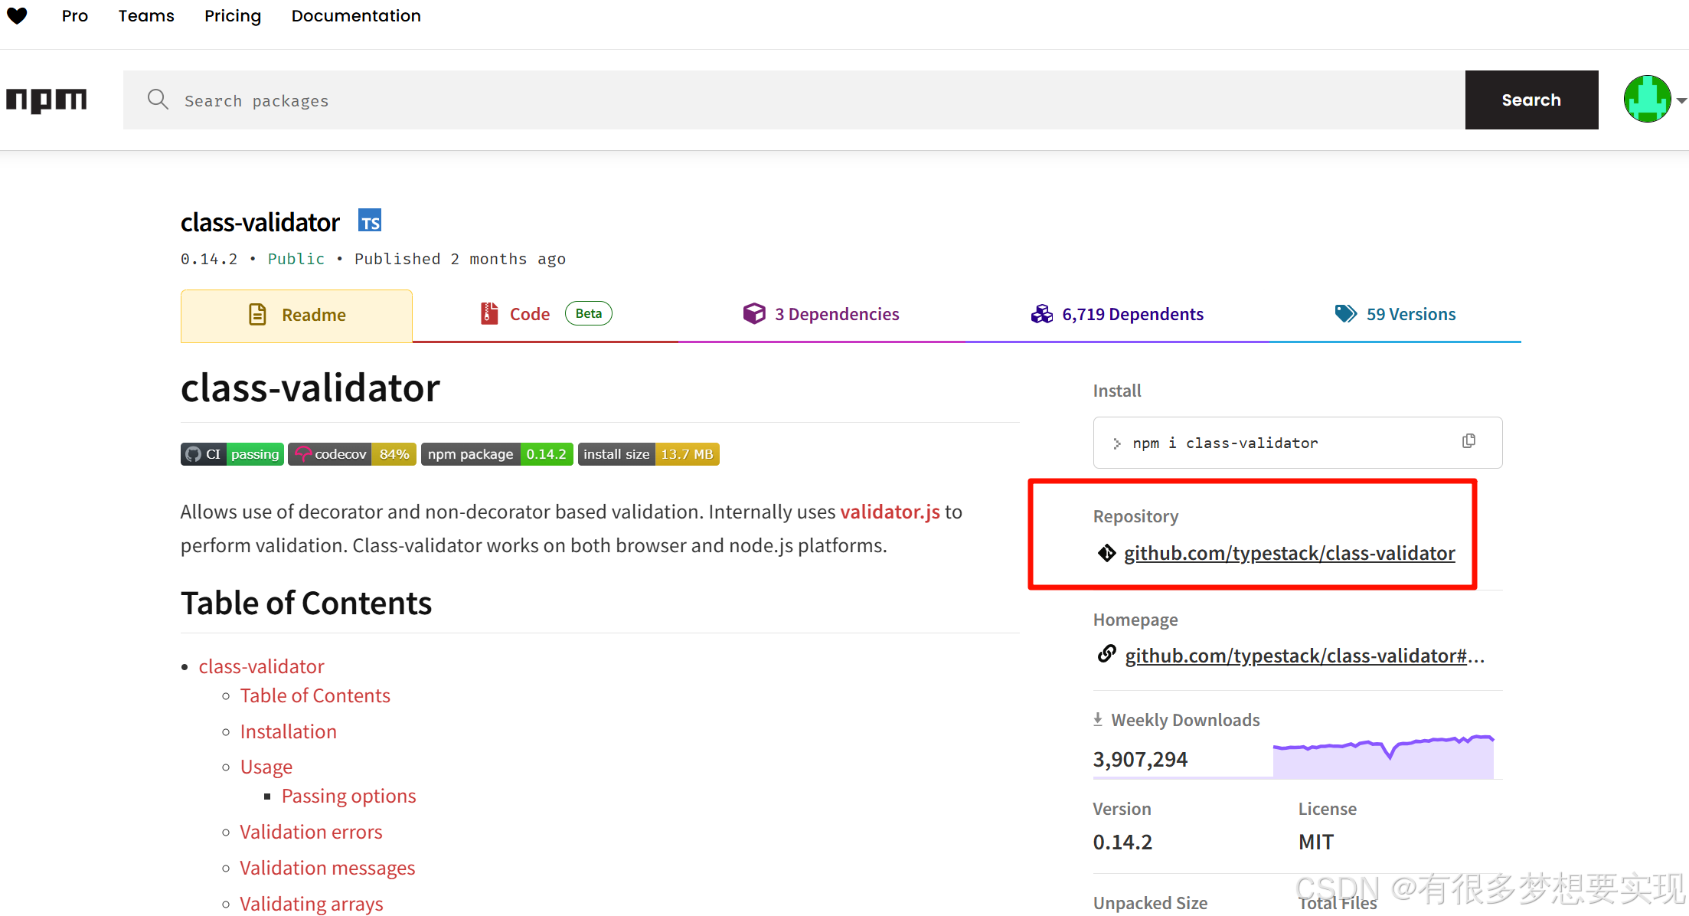Select the npm i class-validator command text
Screen dimensions: 1689x916
pyautogui.click(x=1225, y=443)
